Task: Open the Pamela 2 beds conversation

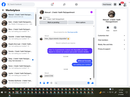Action: [x=18, y=52]
